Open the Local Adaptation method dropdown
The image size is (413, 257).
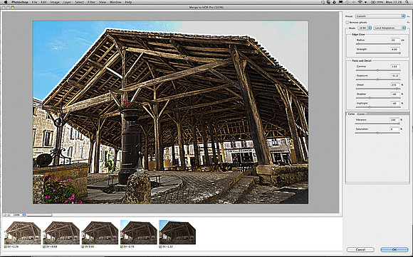click(390, 28)
